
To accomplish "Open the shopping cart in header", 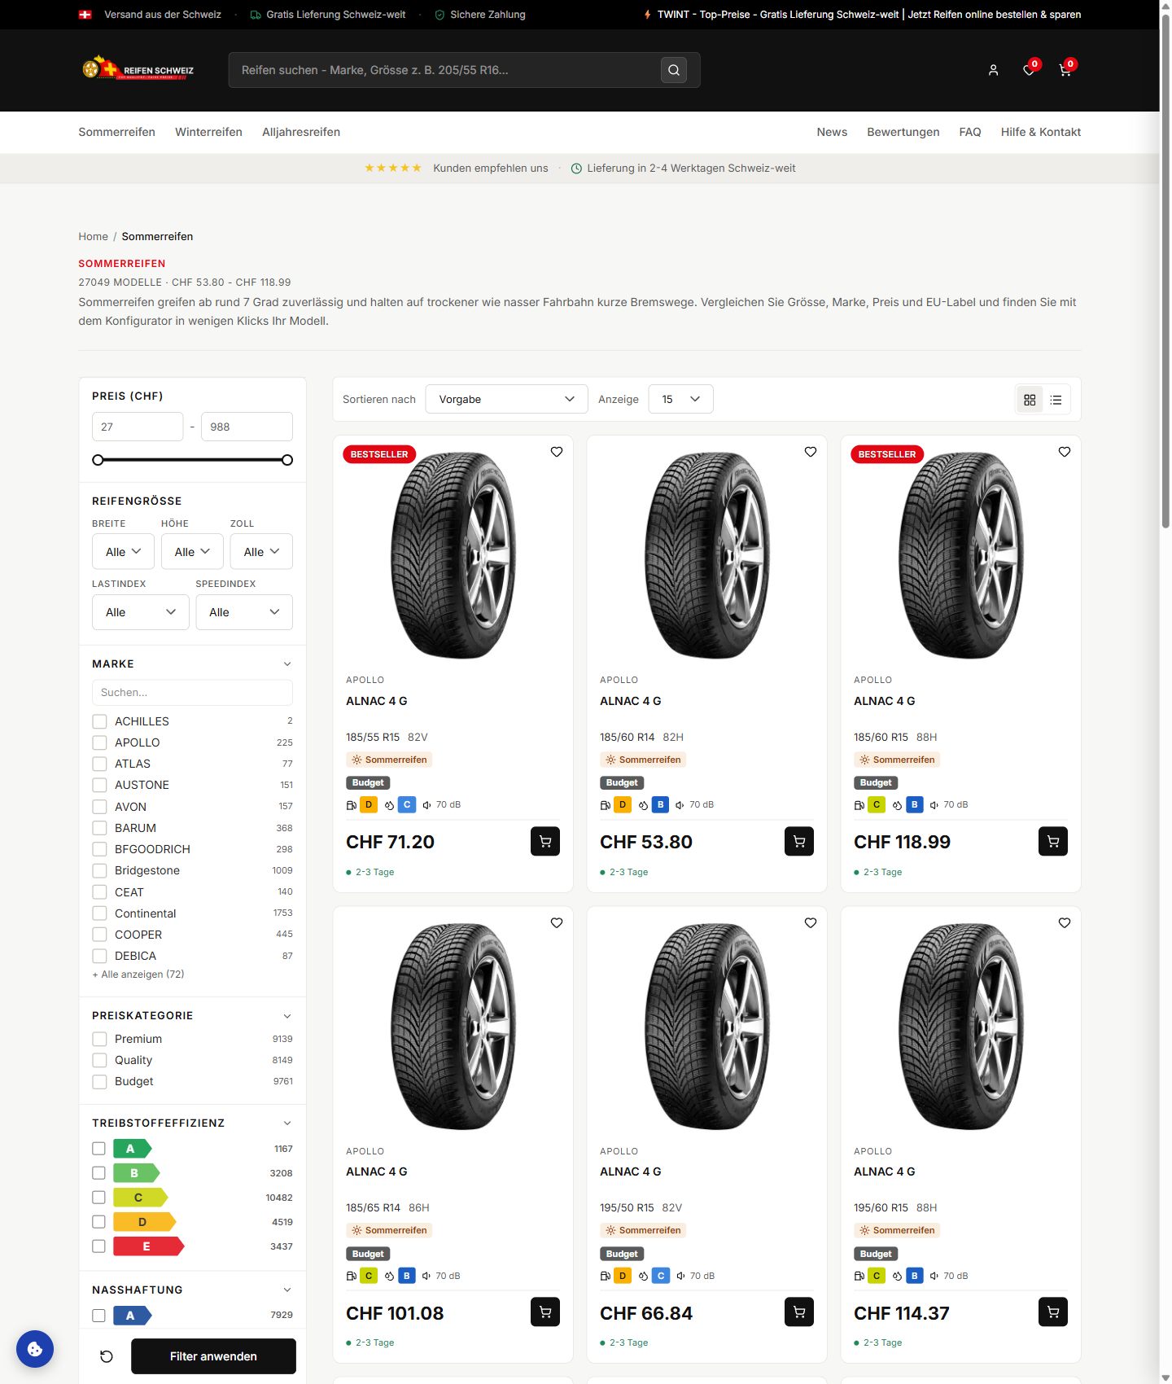I will tap(1065, 70).
